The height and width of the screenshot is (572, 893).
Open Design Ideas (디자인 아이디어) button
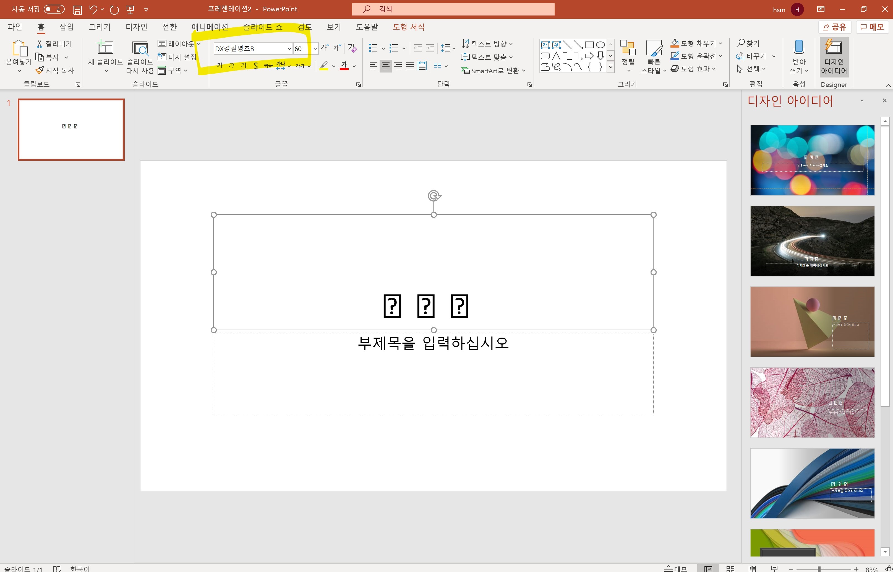[x=834, y=57]
